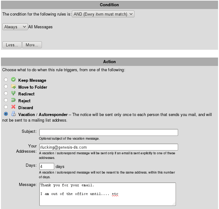
Task: Click the Condition section header
Action: [x=109, y=5]
